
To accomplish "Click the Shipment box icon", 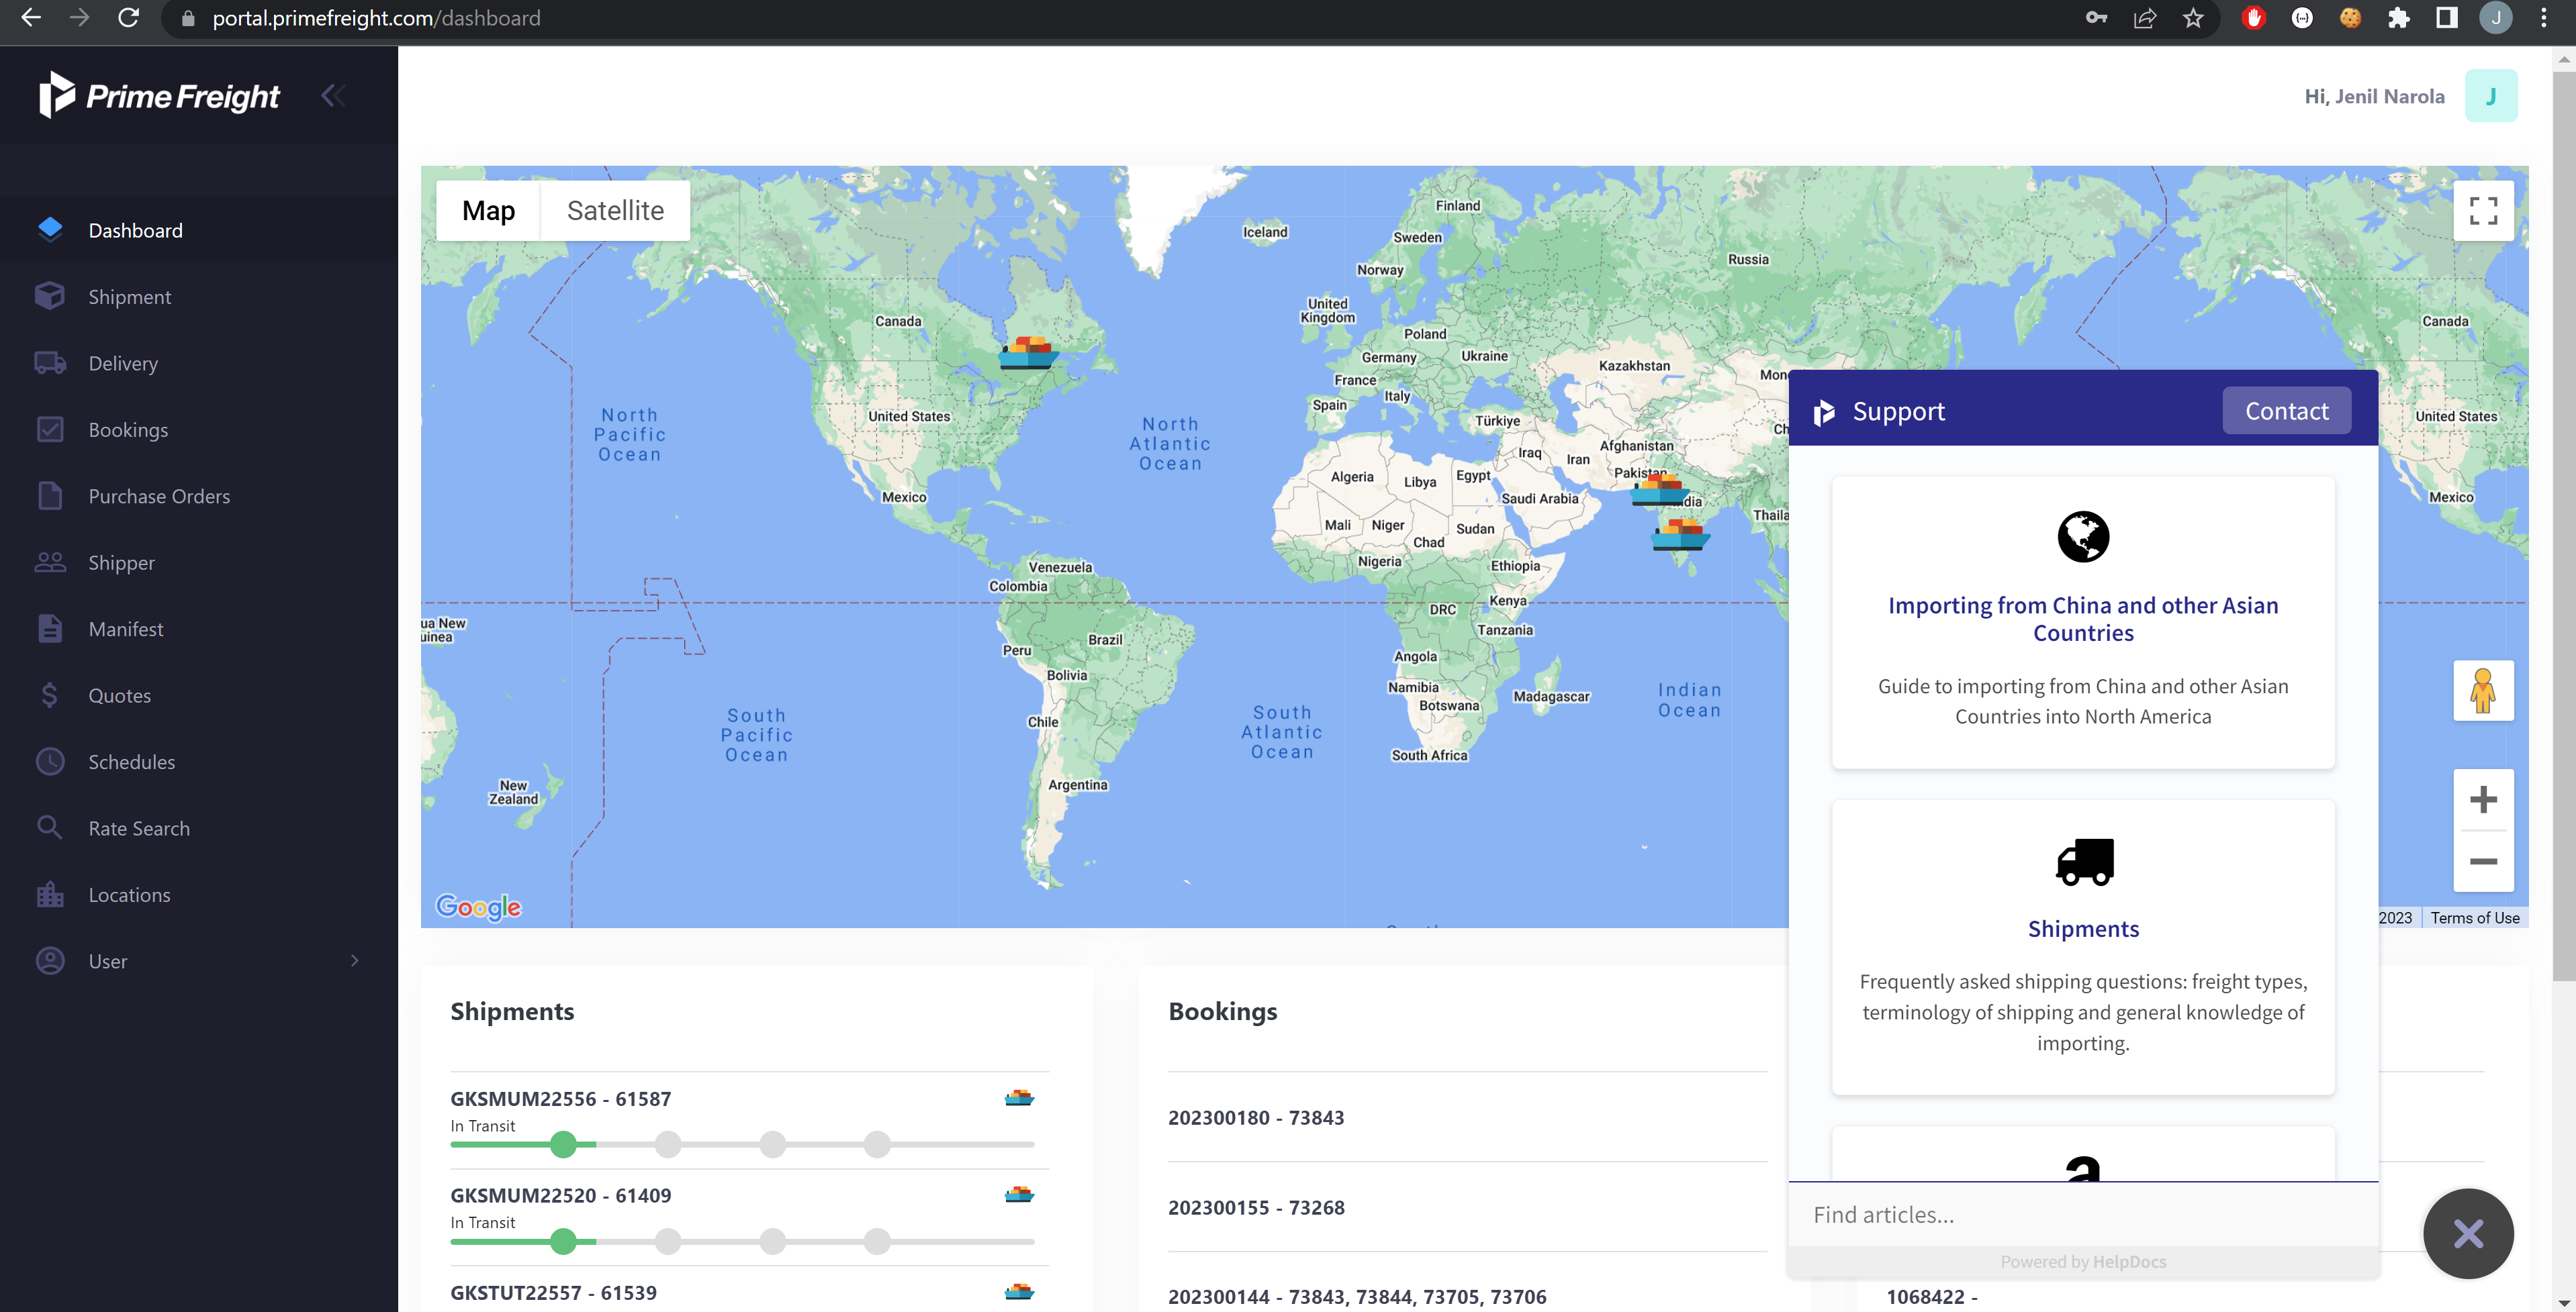I will pyautogui.click(x=50, y=296).
